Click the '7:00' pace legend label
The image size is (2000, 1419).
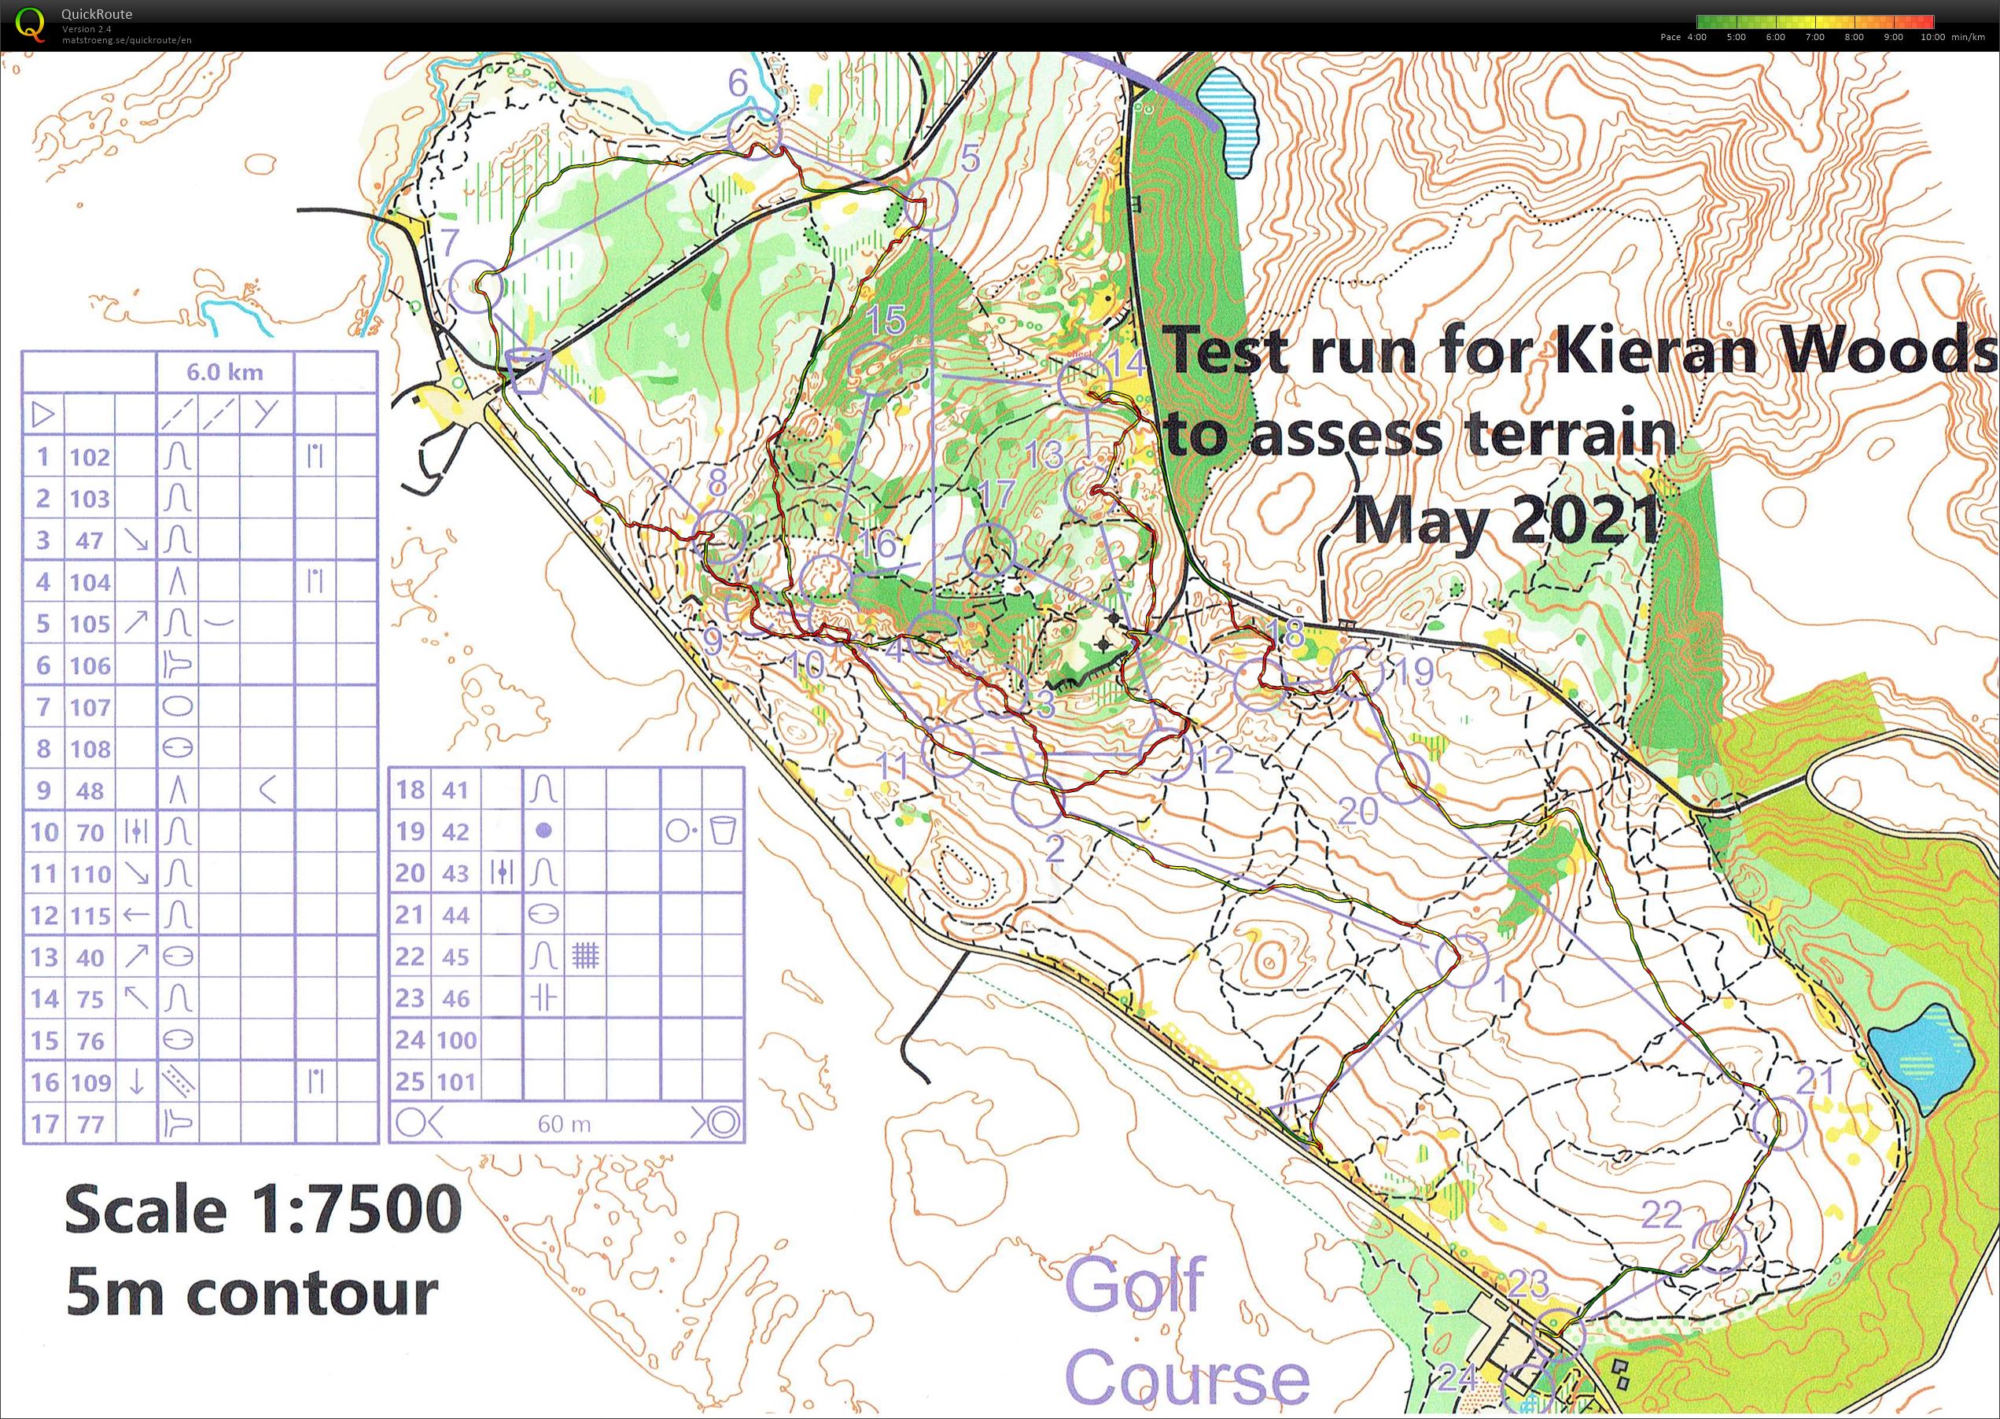1814,37
